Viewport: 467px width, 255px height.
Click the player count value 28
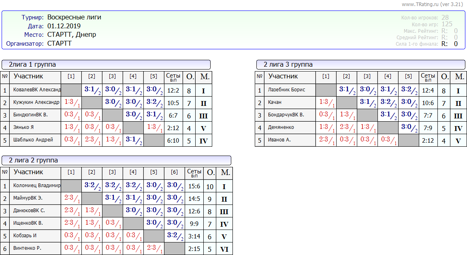pos(445,17)
